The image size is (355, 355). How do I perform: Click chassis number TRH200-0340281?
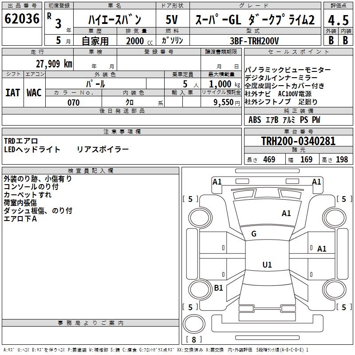[298, 141]
